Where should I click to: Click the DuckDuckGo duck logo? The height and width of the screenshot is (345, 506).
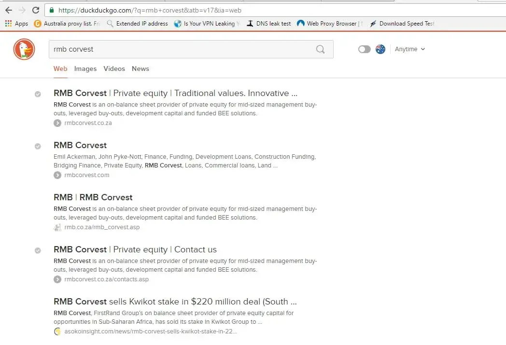(x=24, y=49)
